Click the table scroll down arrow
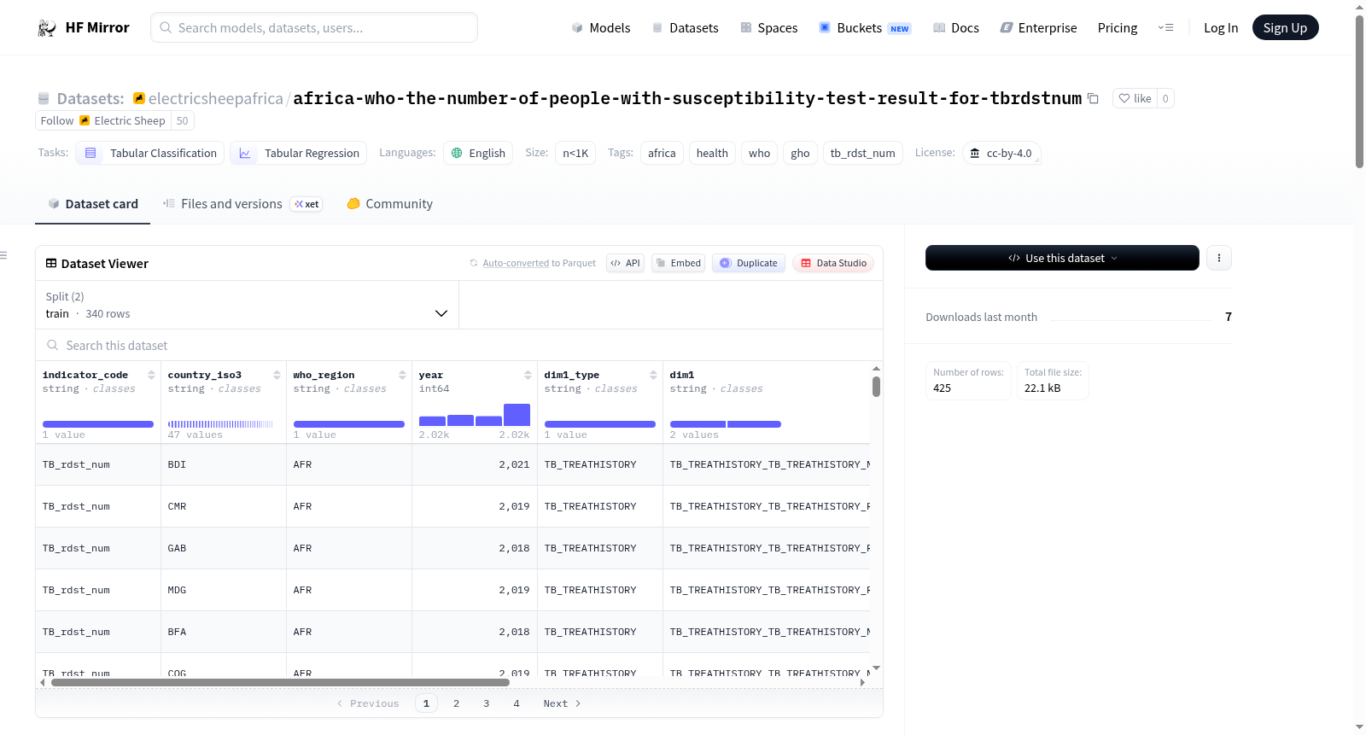The image size is (1366, 735). coord(876,668)
